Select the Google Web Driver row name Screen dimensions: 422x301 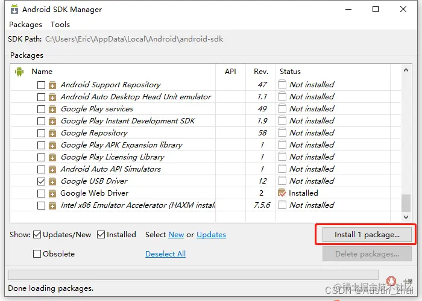point(95,193)
